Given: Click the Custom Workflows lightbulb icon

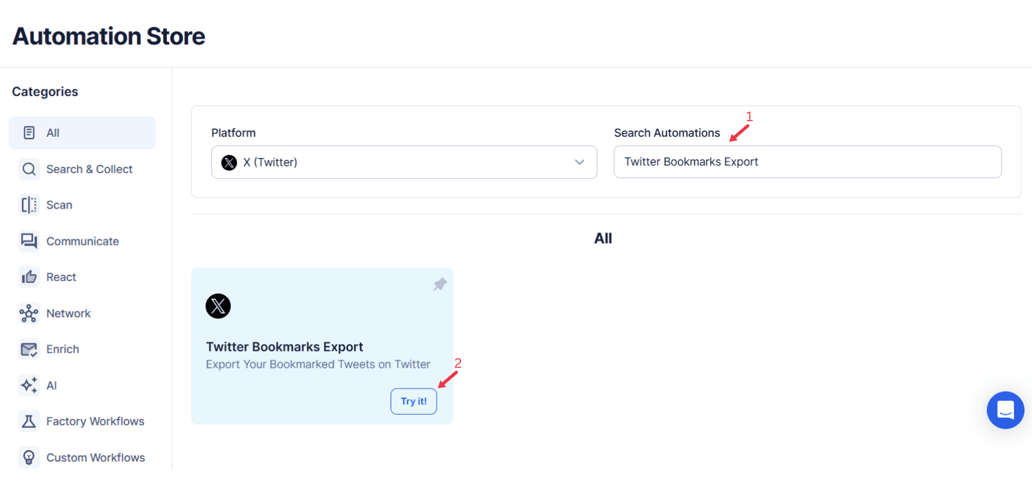Looking at the screenshot, I should 29,457.
